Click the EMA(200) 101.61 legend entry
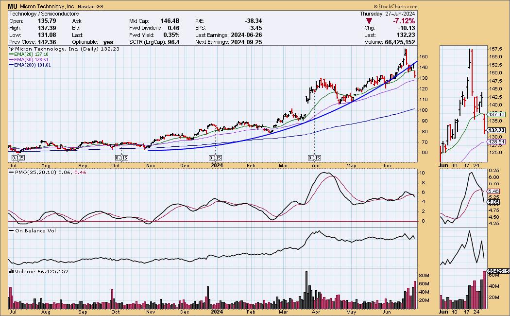 pos(30,65)
